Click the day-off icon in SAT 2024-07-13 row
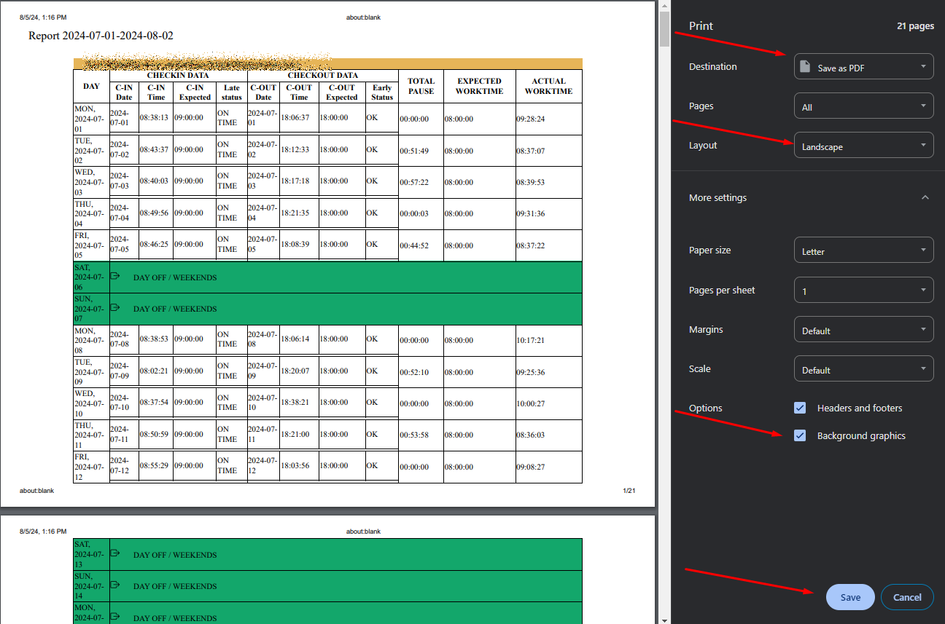 coord(115,554)
